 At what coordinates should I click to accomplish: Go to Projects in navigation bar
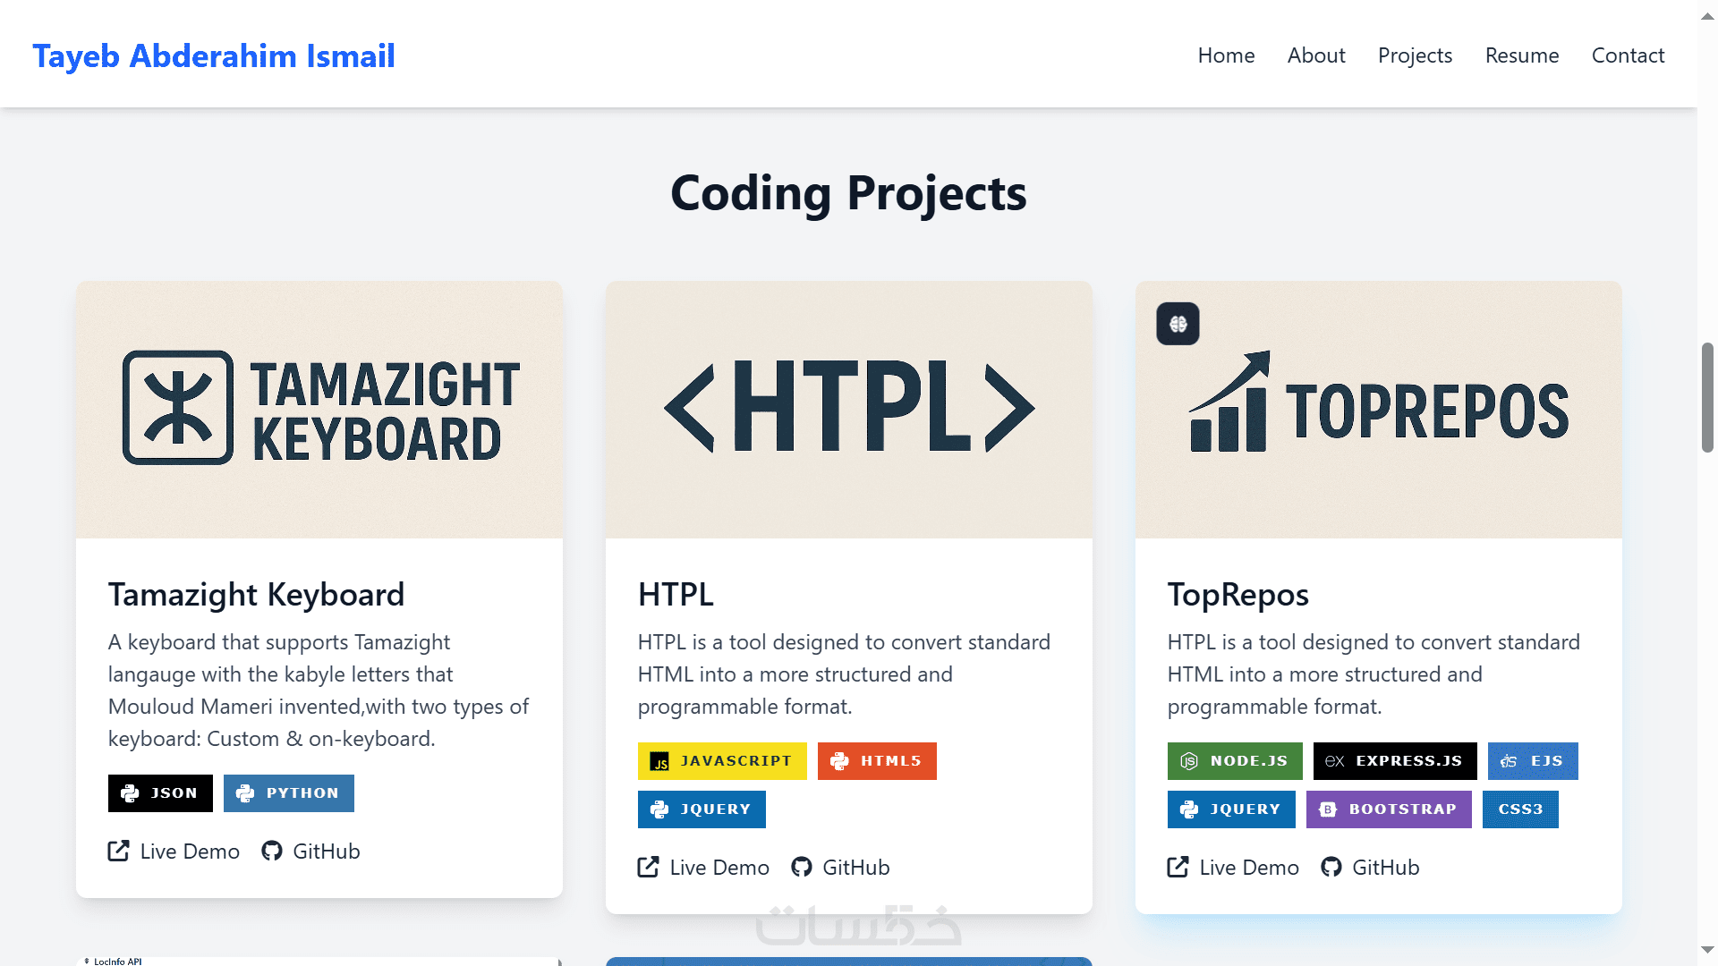coord(1415,55)
